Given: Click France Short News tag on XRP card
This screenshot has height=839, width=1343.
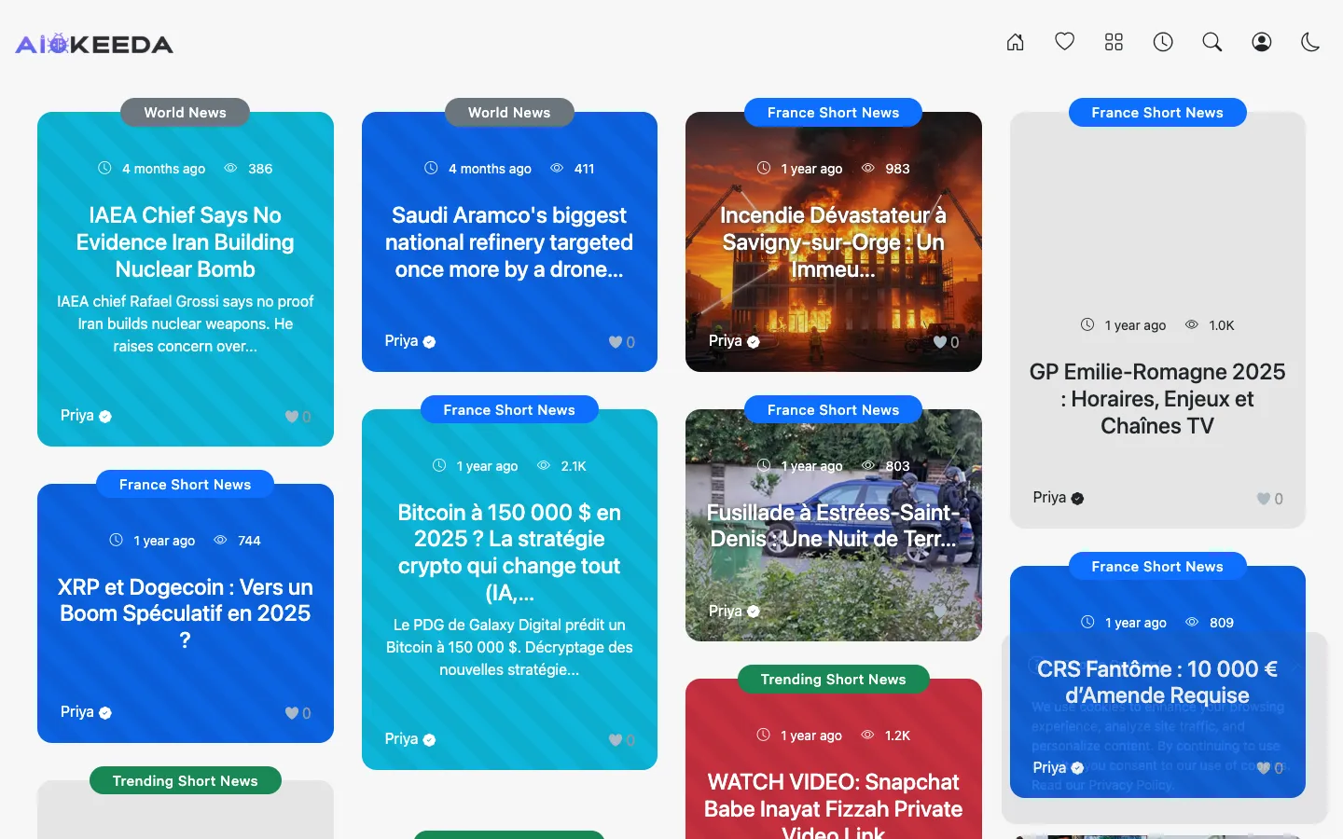Looking at the screenshot, I should coord(185,485).
